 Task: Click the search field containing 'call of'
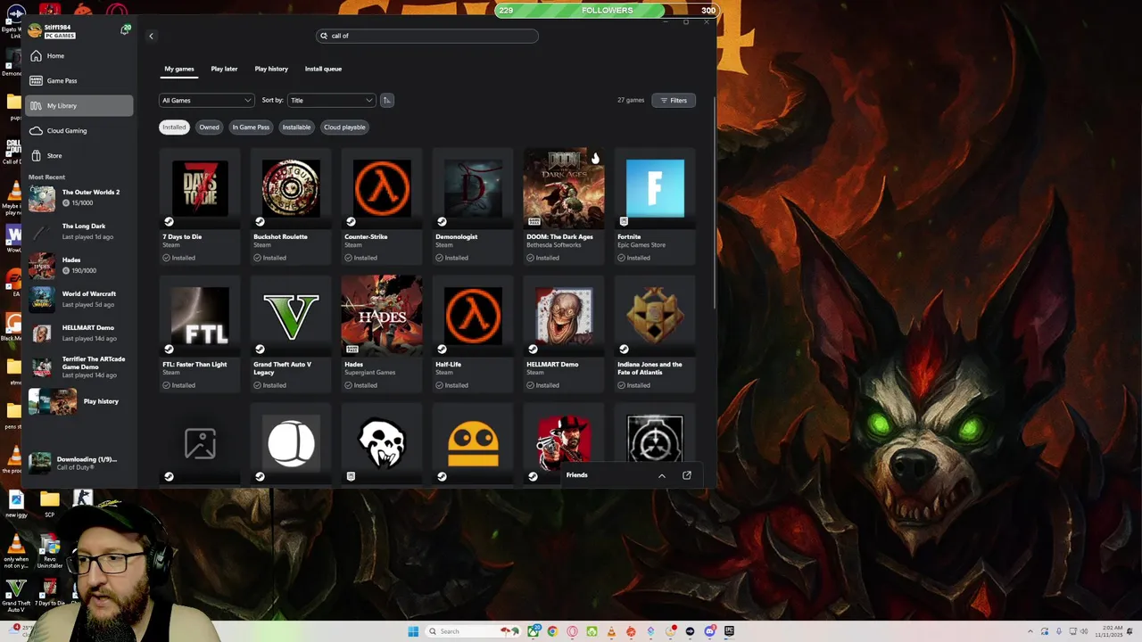coord(427,36)
